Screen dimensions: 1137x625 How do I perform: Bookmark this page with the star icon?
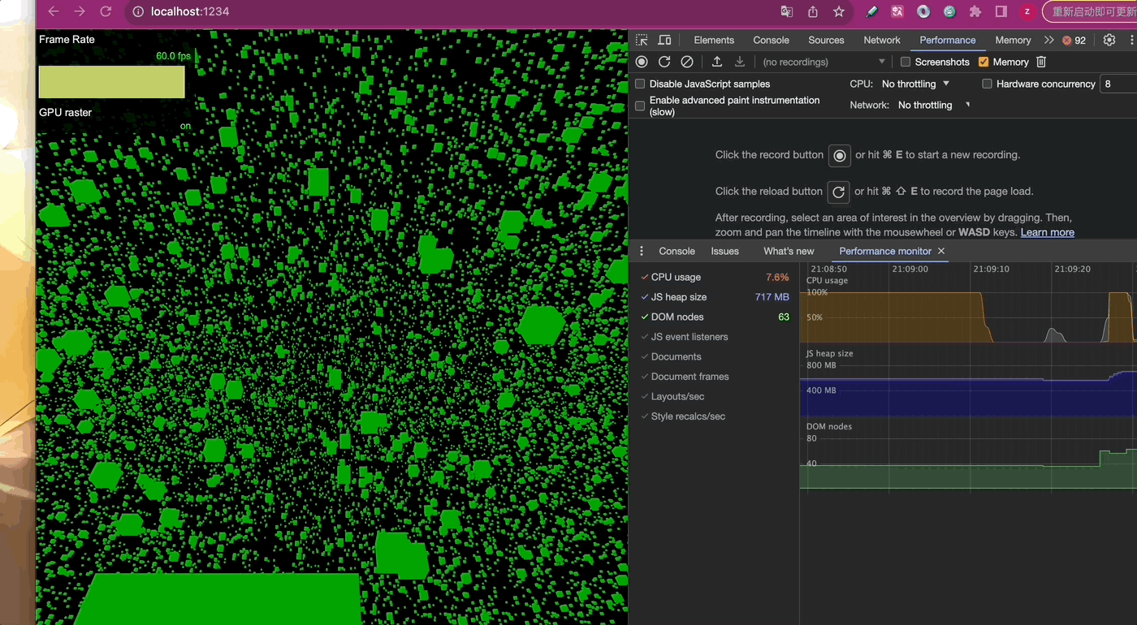point(839,11)
